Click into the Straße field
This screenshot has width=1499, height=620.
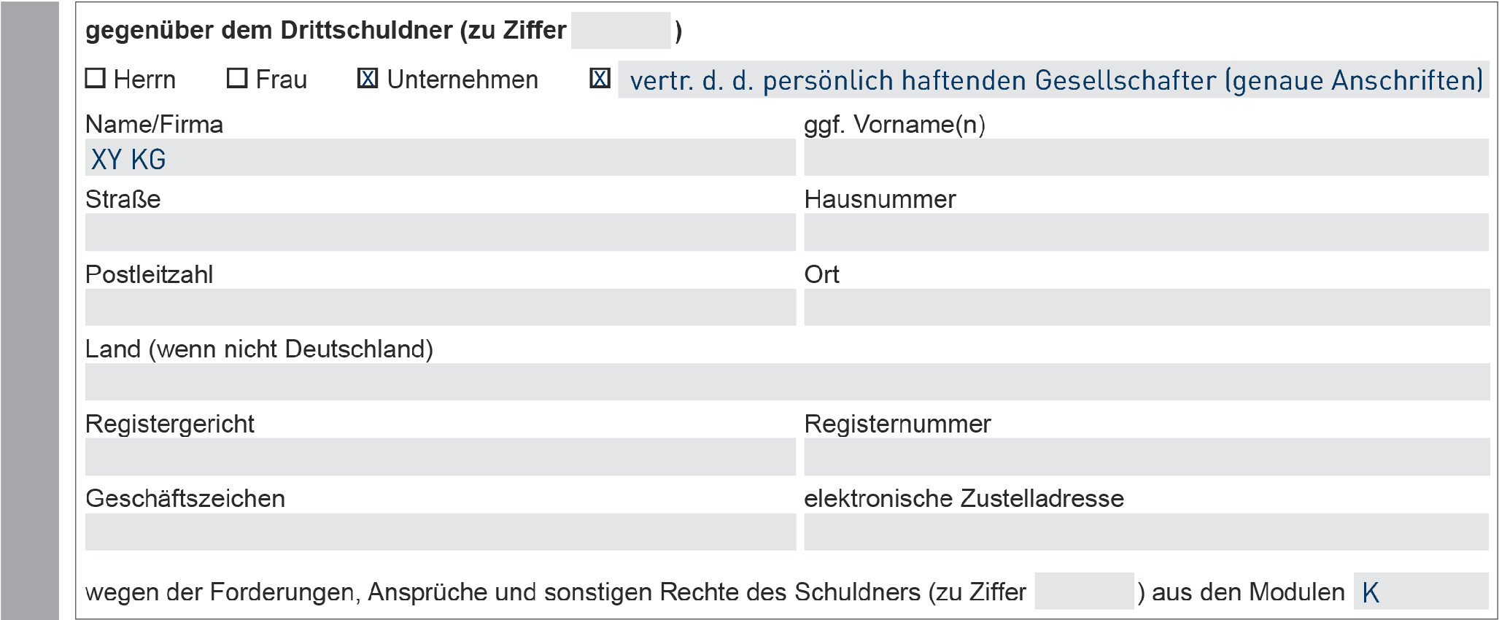click(x=440, y=232)
